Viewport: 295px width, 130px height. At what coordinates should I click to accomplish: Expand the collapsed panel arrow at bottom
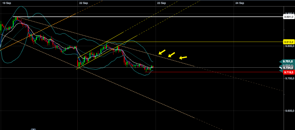click(x=33, y=129)
